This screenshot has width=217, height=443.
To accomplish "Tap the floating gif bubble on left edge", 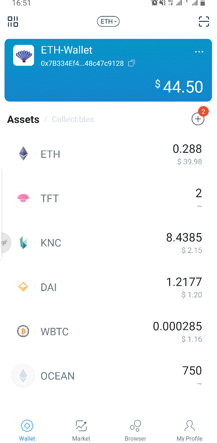I will point(5,243).
